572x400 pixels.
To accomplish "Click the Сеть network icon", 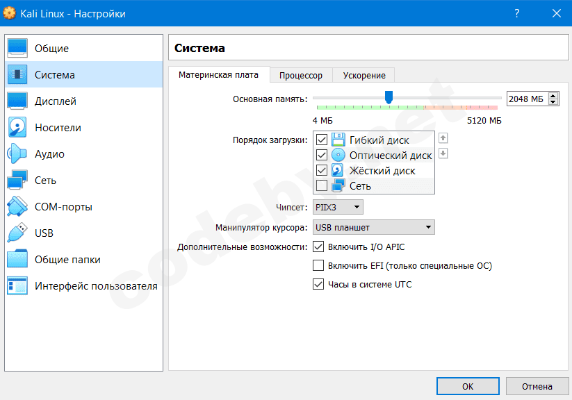I will point(17,181).
